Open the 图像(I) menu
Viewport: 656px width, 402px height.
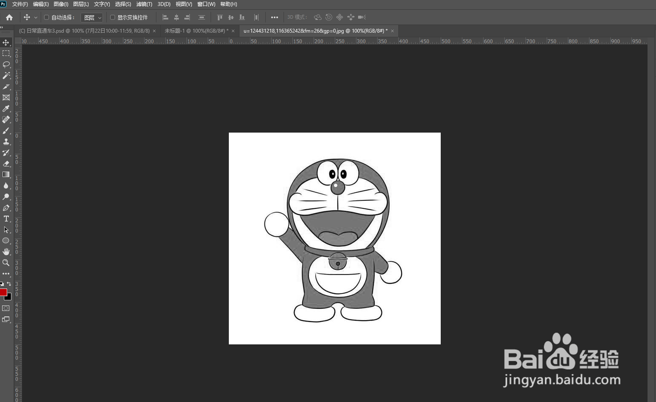[x=61, y=4]
